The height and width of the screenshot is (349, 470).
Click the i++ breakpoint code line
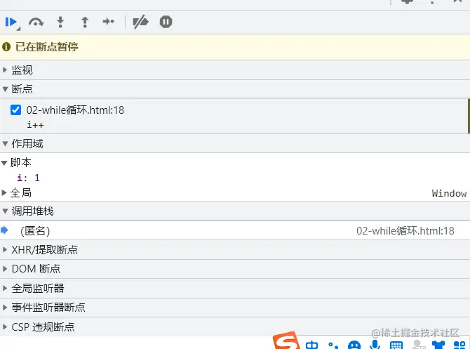coord(35,124)
